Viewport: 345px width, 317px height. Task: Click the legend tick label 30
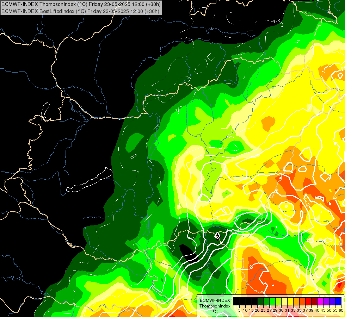281,310
